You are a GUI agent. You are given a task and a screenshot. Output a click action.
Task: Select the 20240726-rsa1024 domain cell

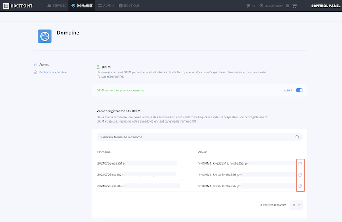(x=137, y=174)
